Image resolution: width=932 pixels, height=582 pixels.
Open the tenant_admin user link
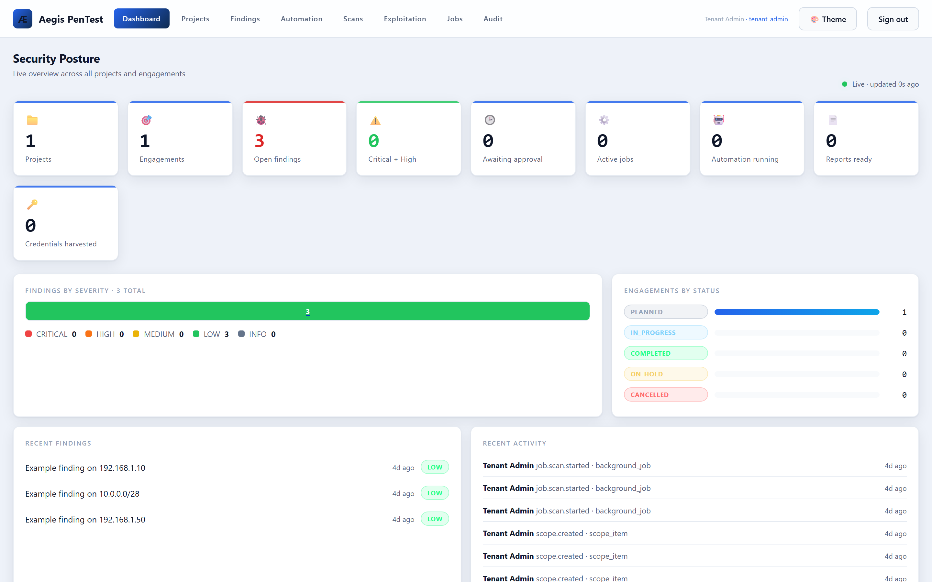768,19
